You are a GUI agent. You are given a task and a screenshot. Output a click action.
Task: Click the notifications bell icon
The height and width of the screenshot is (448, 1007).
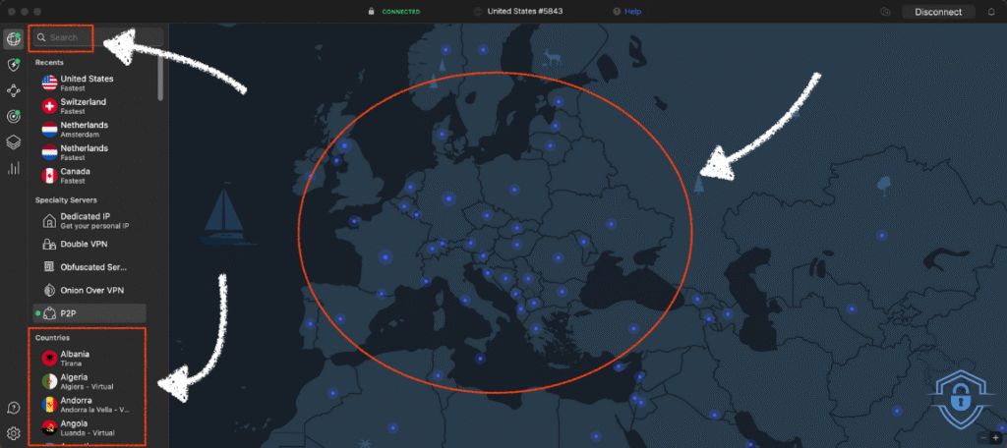tap(991, 12)
